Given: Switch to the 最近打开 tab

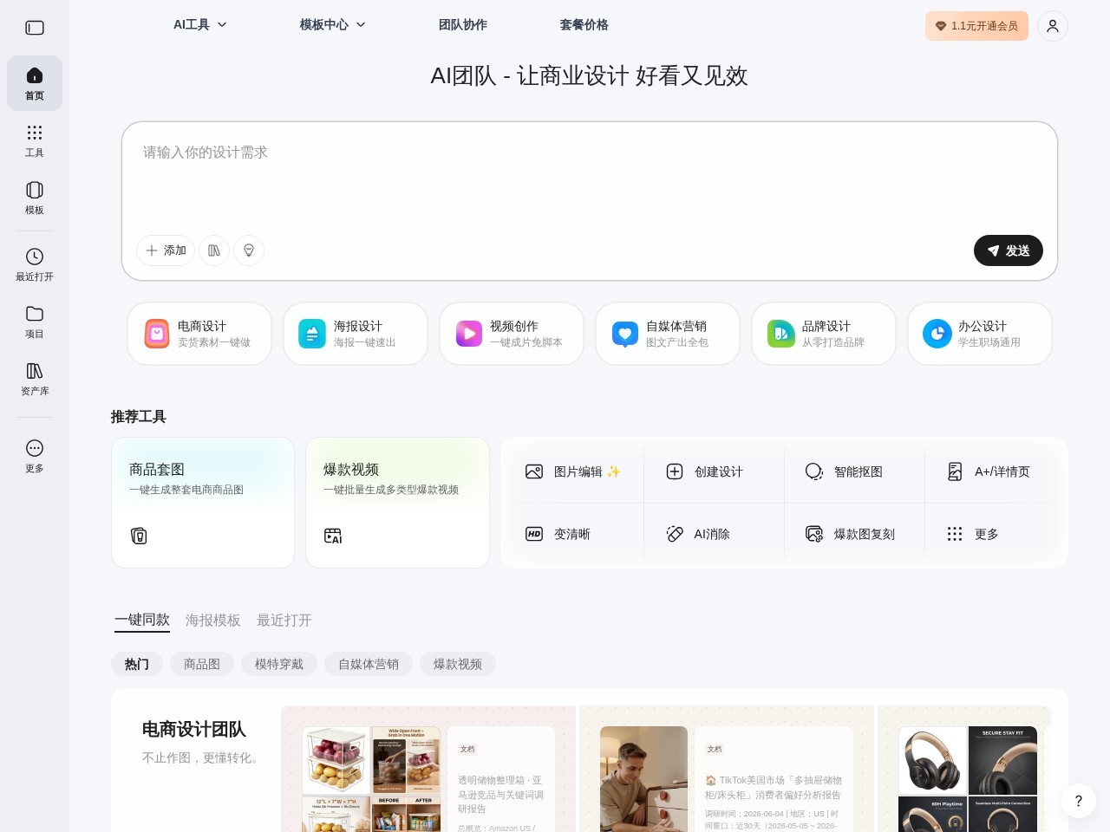Looking at the screenshot, I should click(x=284, y=620).
